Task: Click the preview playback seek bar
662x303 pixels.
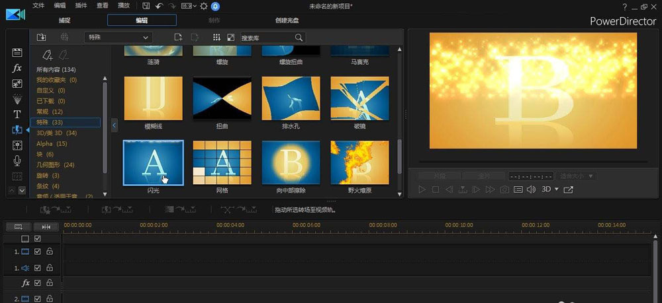Action: tap(533, 162)
